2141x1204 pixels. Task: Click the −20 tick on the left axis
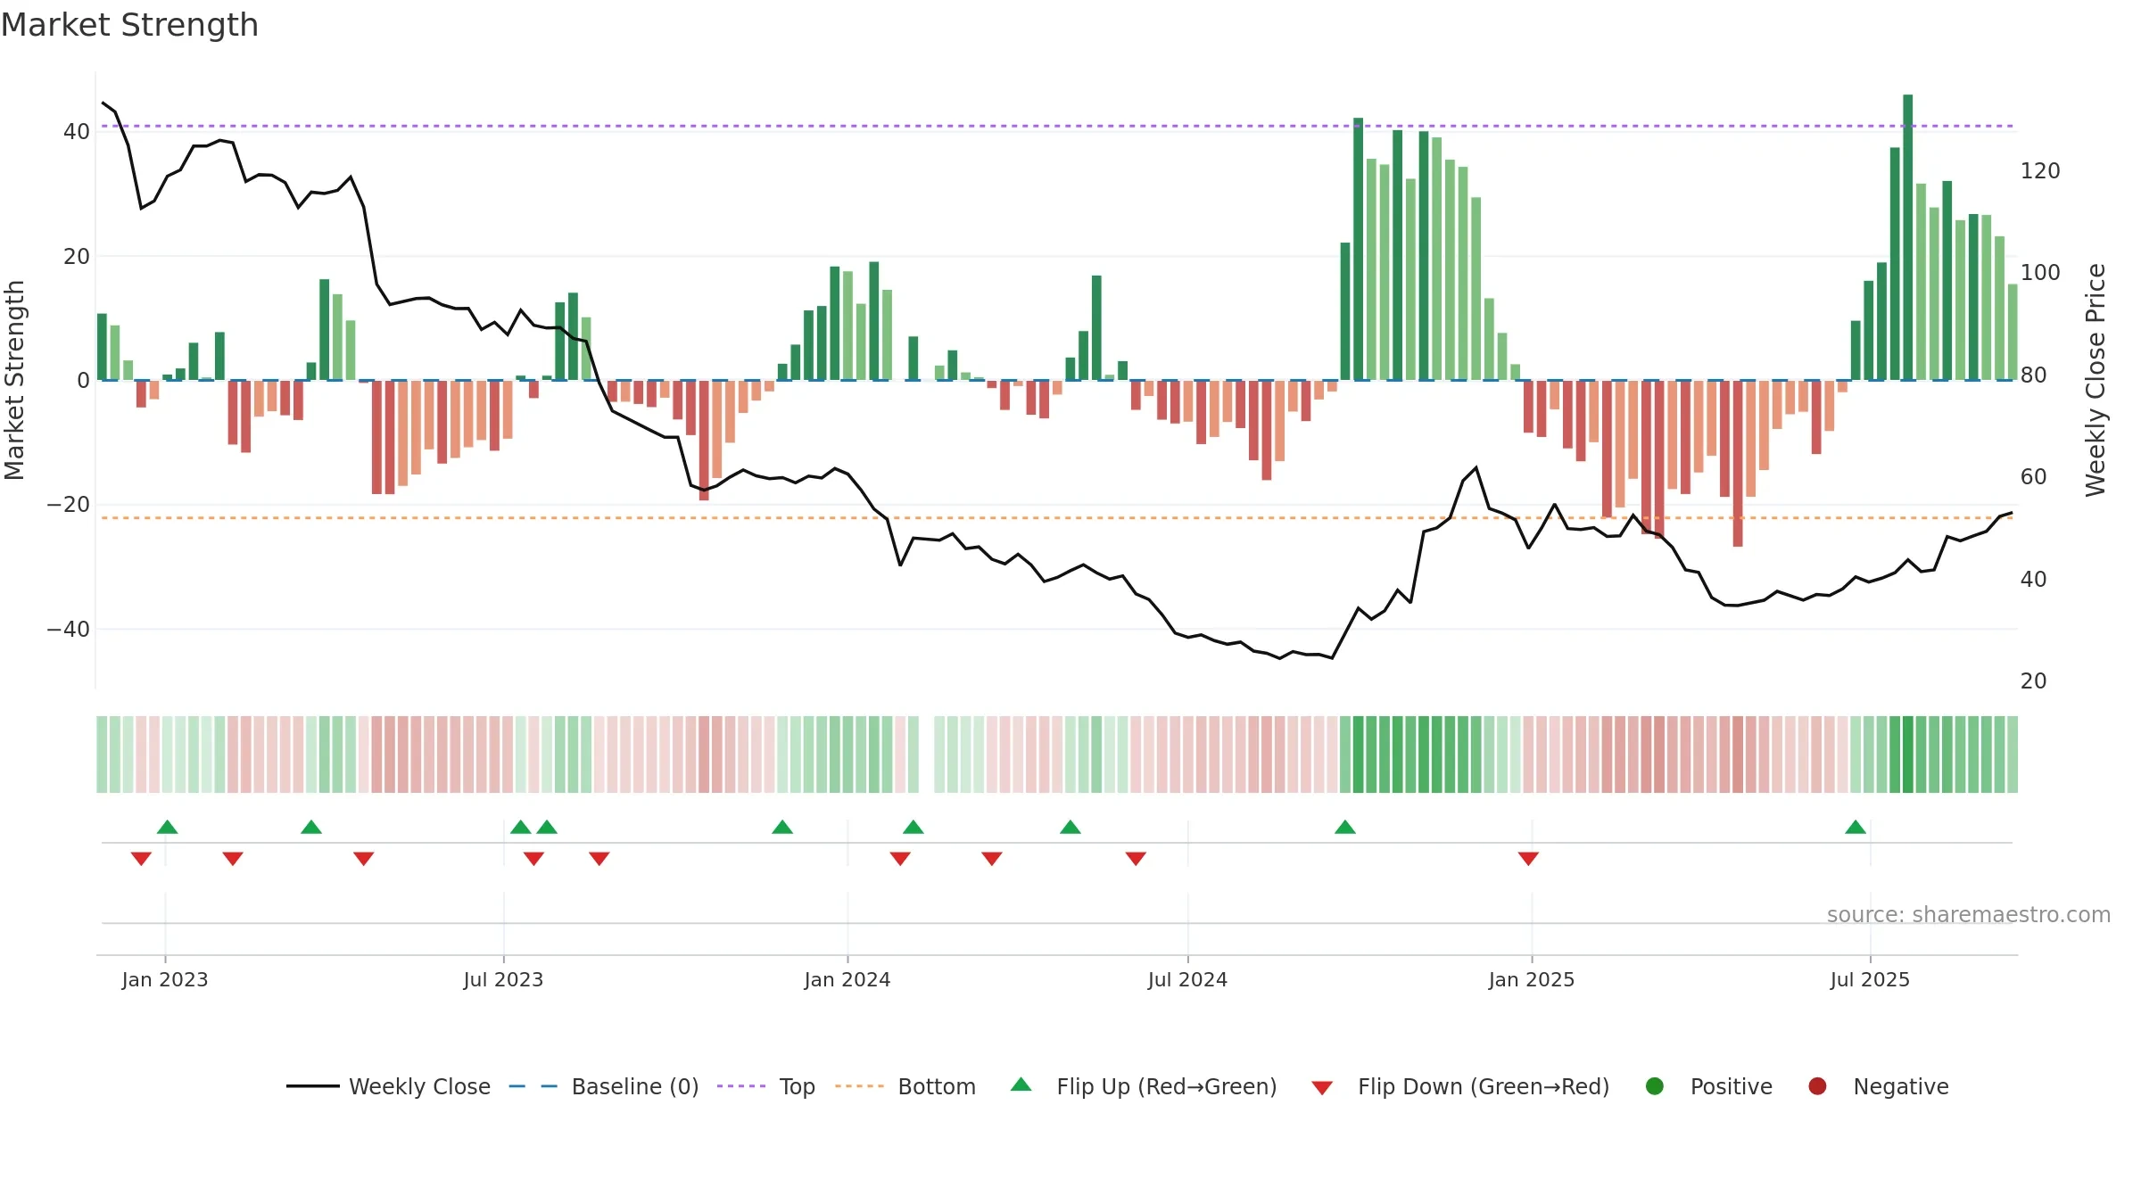68,505
